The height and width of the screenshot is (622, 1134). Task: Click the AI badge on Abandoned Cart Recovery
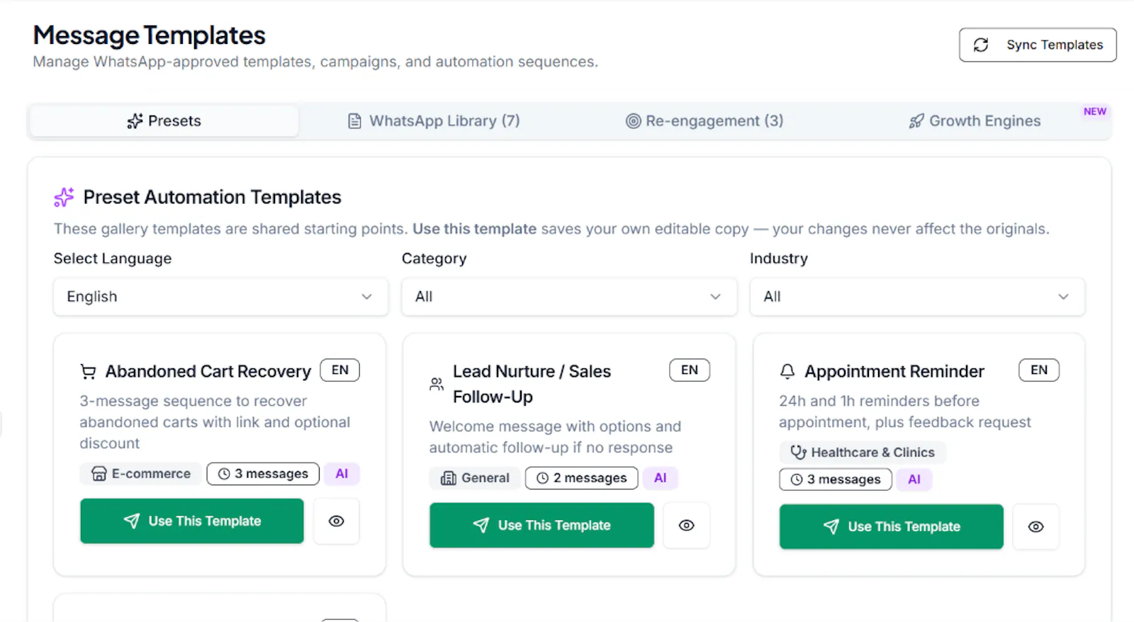click(x=342, y=474)
